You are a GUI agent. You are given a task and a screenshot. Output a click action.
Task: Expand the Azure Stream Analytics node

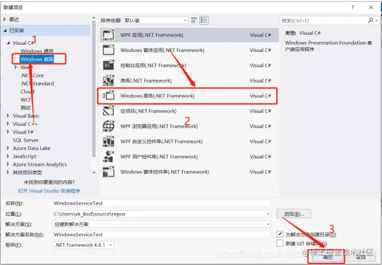coord(8,164)
